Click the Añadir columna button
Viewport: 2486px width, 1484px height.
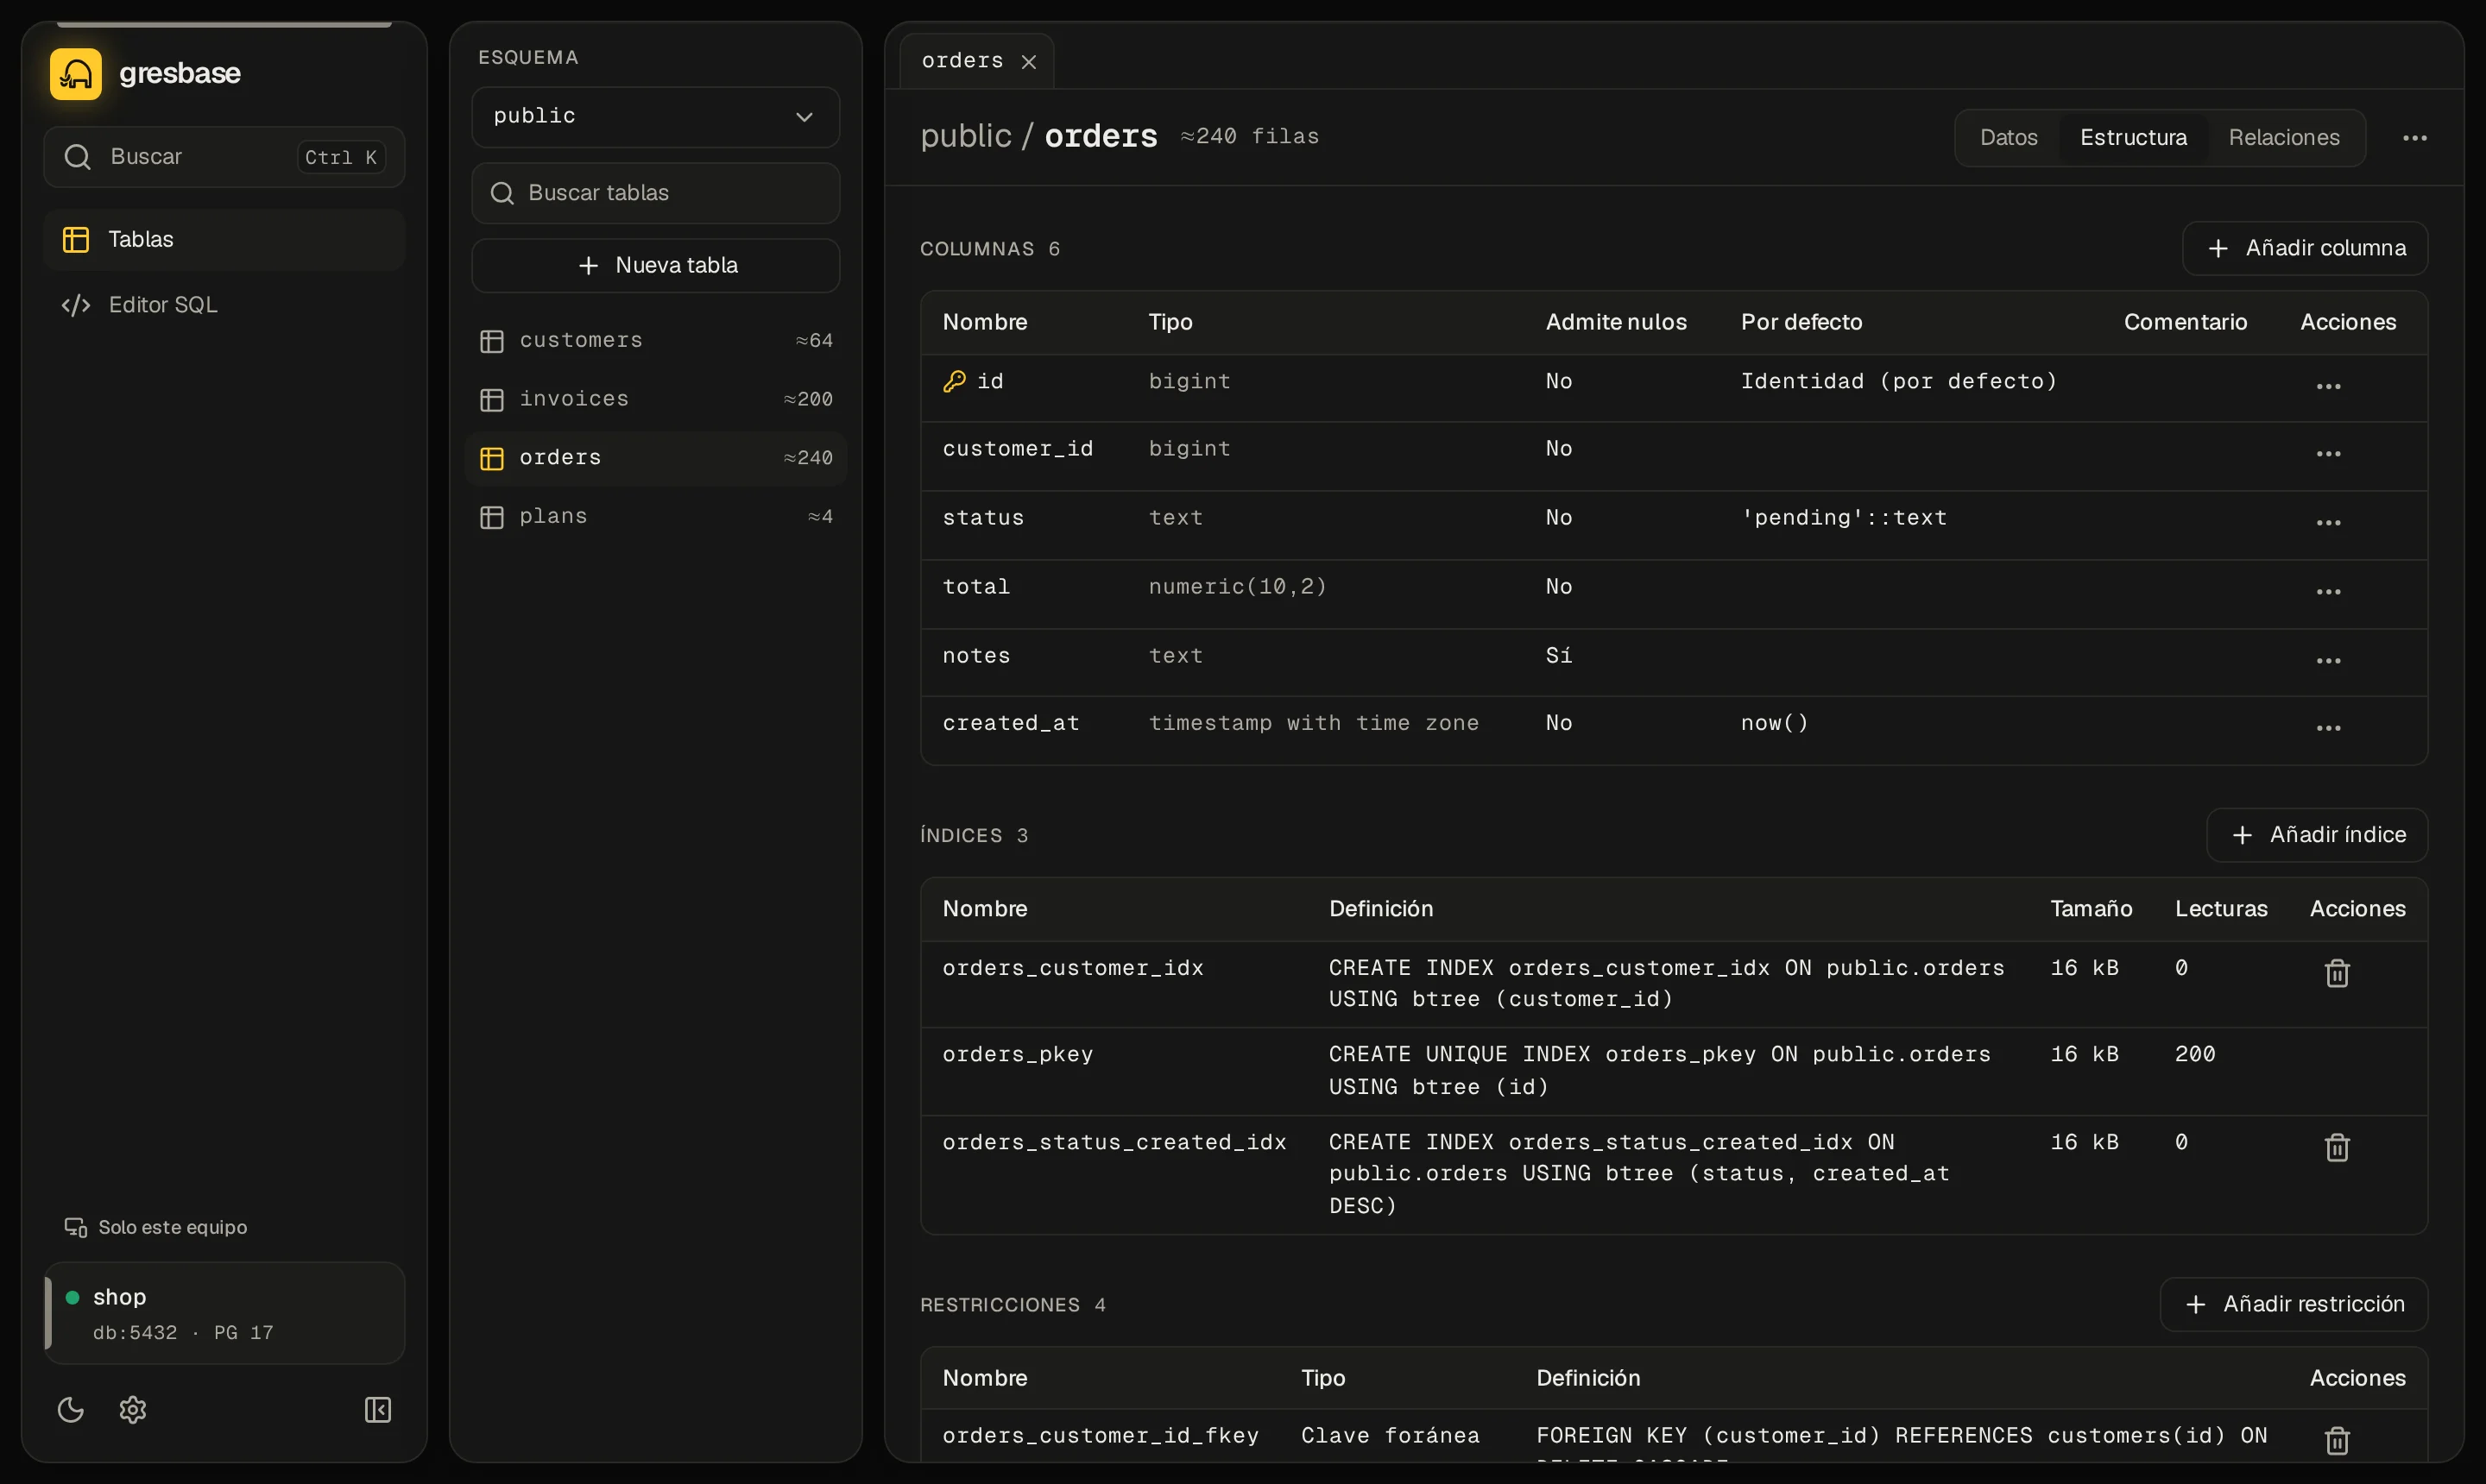click(x=2305, y=248)
